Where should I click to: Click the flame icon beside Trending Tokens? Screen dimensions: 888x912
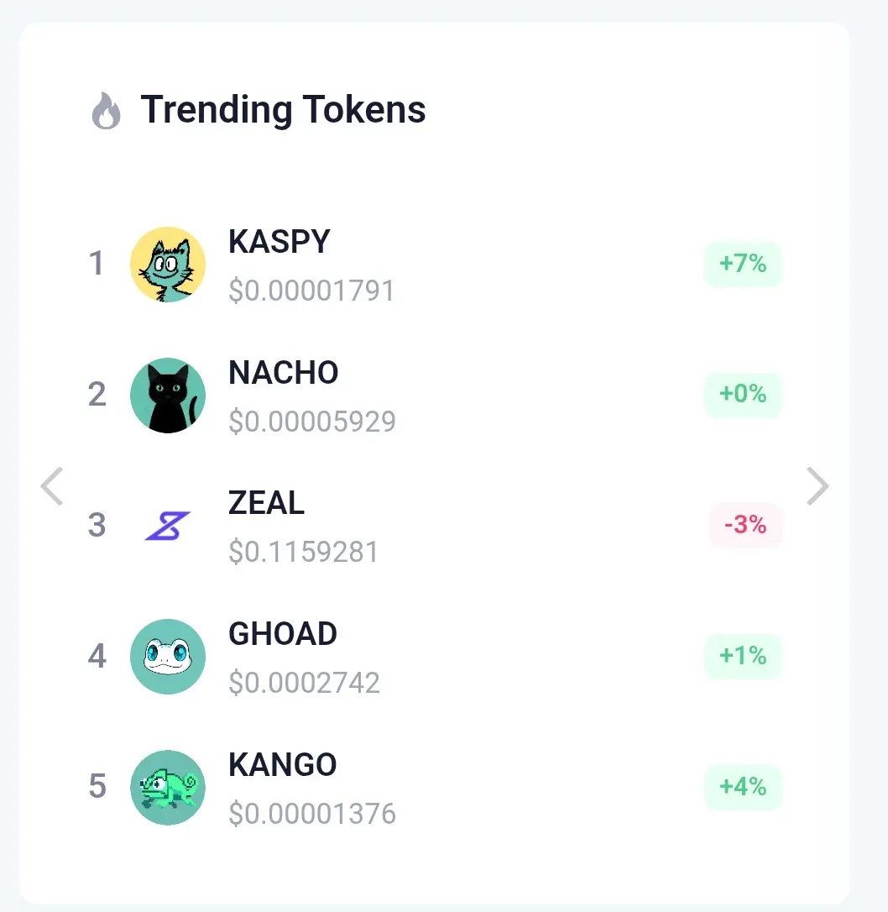(107, 111)
